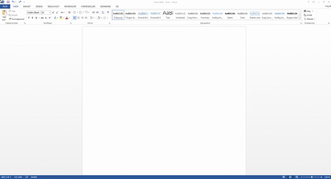The image size is (331, 179).
Task: Open the FILER menu
Action: pyautogui.click(x=5, y=7)
